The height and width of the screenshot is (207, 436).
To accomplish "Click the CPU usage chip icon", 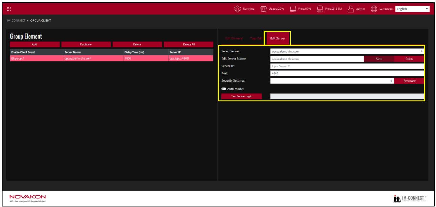I will tap(263, 9).
